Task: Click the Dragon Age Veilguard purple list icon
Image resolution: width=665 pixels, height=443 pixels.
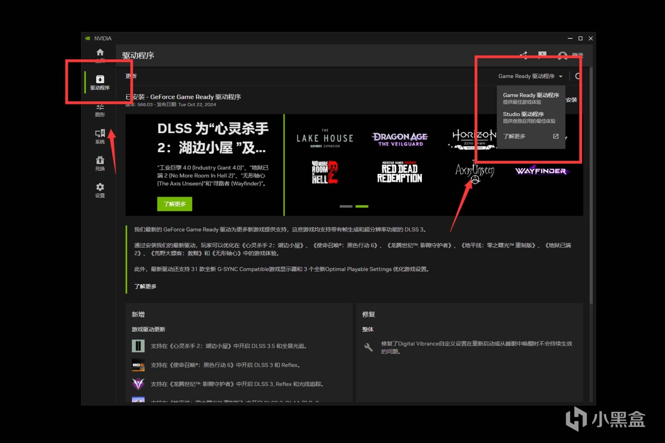Action: coord(138,384)
